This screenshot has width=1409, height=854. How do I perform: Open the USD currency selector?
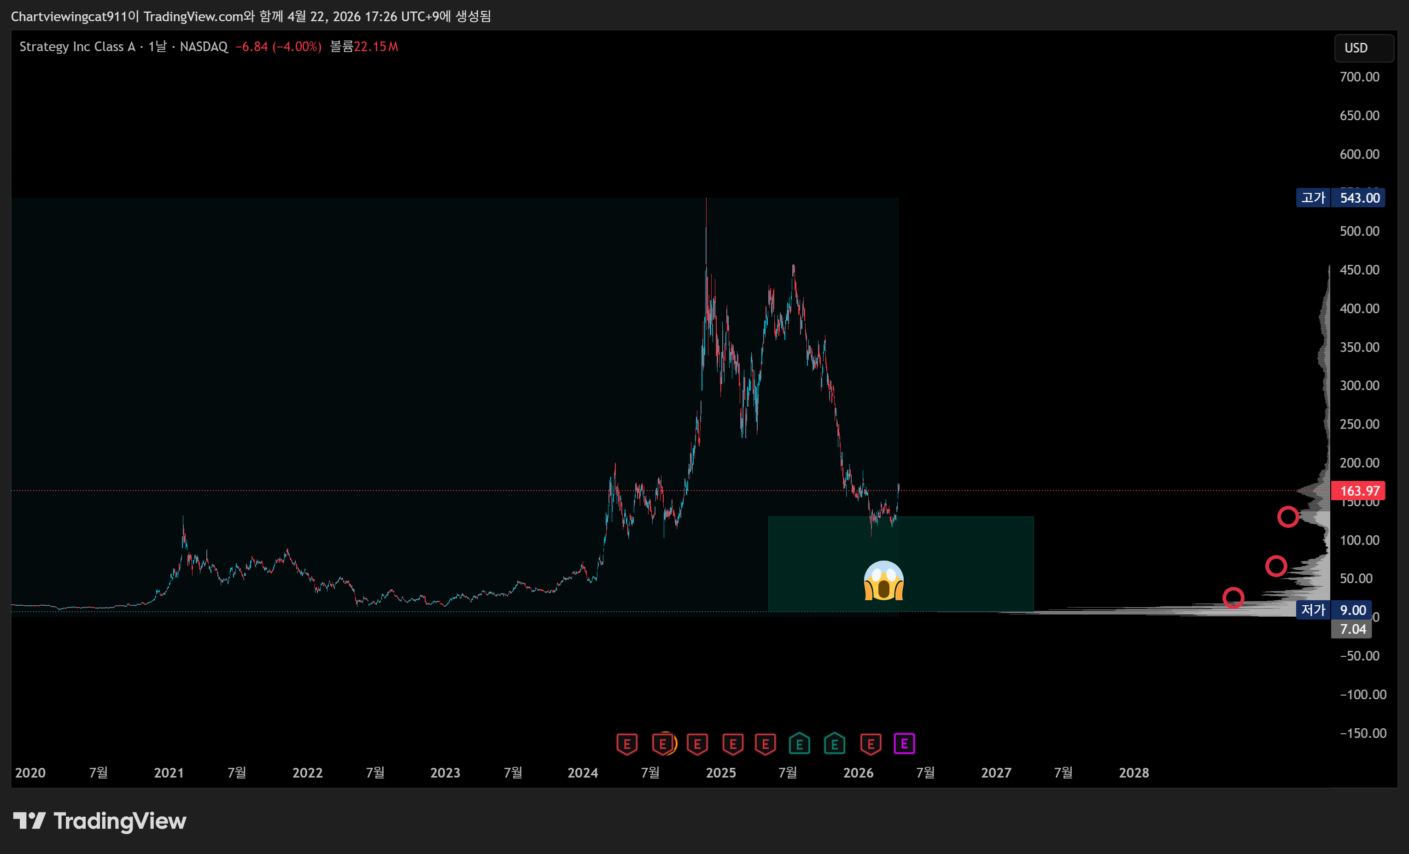1363,48
